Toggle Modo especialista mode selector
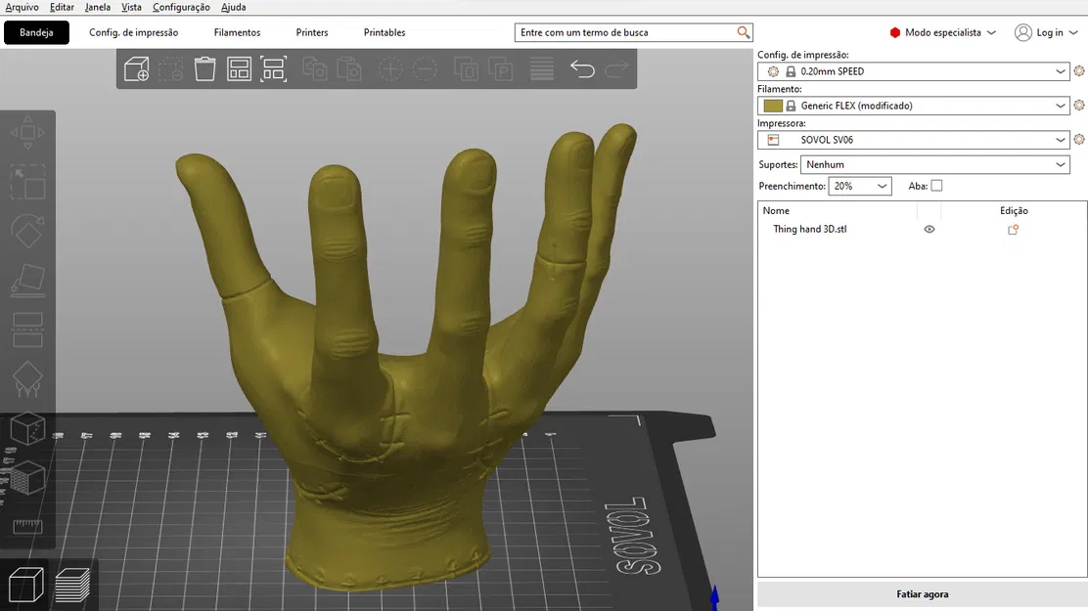Image resolution: width=1088 pixels, height=611 pixels. [x=943, y=32]
